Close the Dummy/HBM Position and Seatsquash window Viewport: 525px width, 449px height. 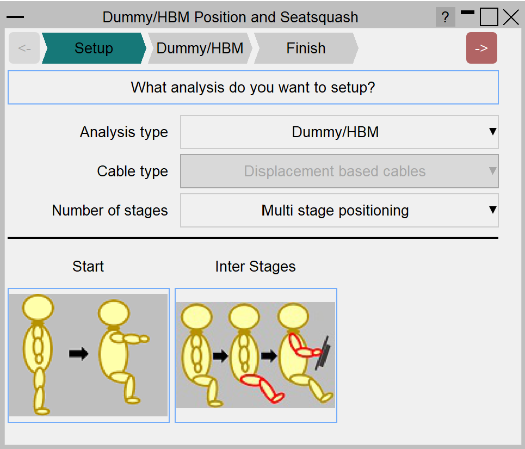[511, 17]
